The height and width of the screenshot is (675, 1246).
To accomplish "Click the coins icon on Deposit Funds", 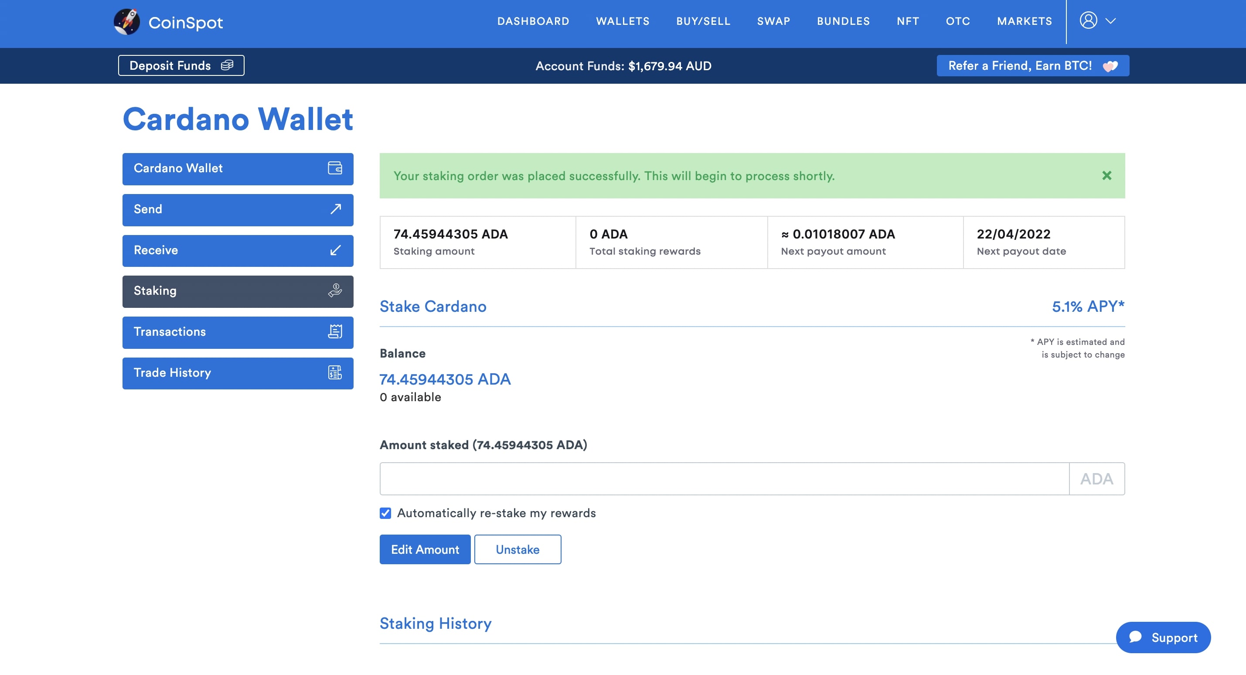I will pos(227,65).
